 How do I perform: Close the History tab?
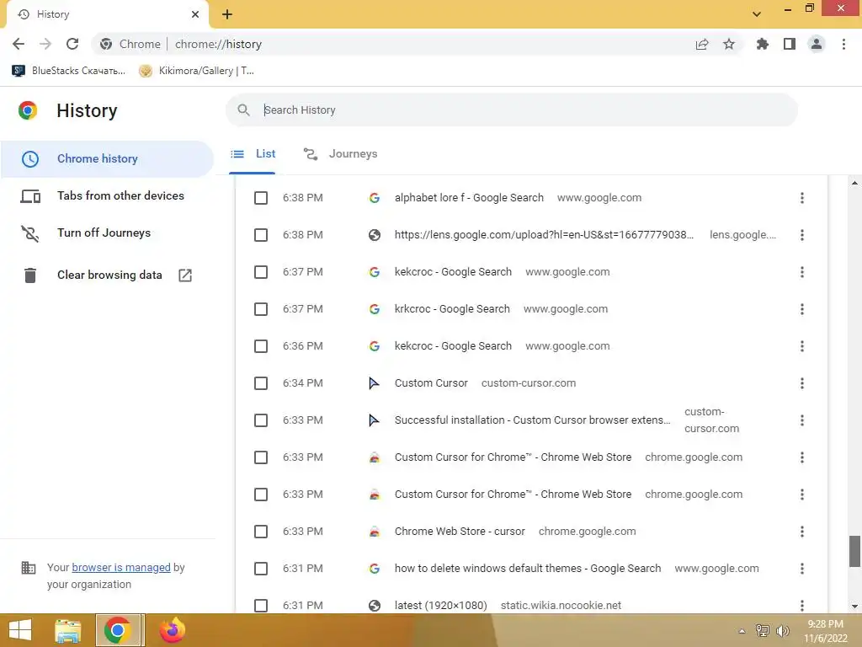tap(195, 14)
